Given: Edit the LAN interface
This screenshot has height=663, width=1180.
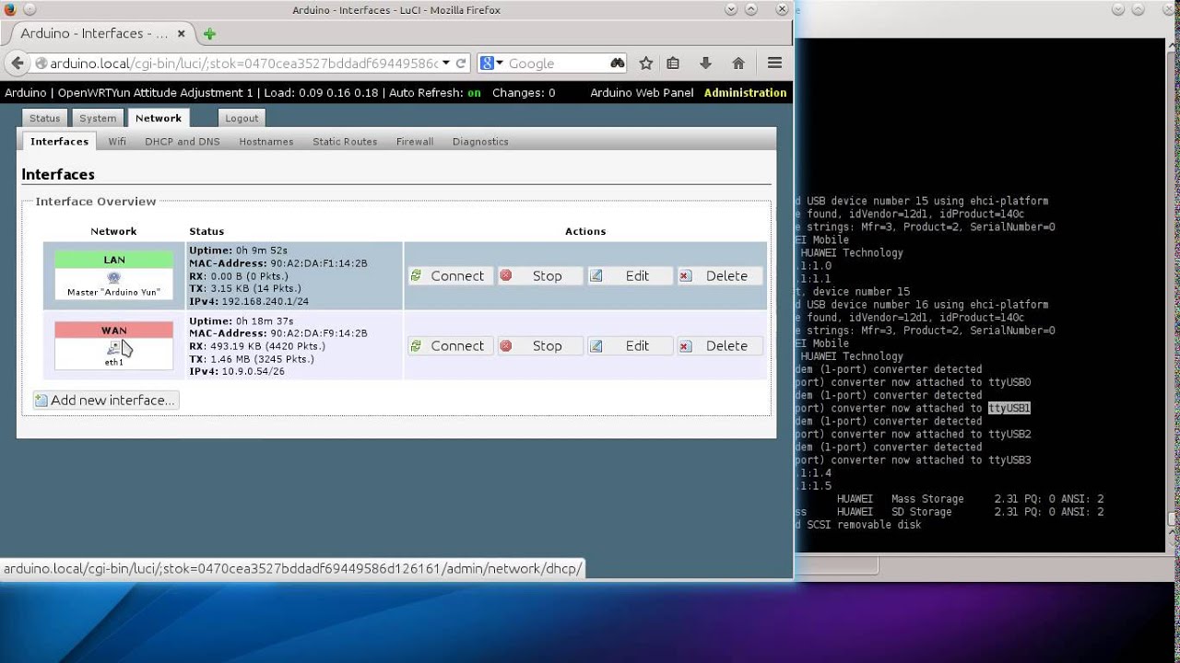Looking at the screenshot, I should pos(630,275).
